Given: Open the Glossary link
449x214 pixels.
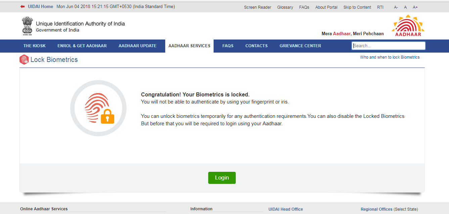Looking at the screenshot, I should pos(285,7).
